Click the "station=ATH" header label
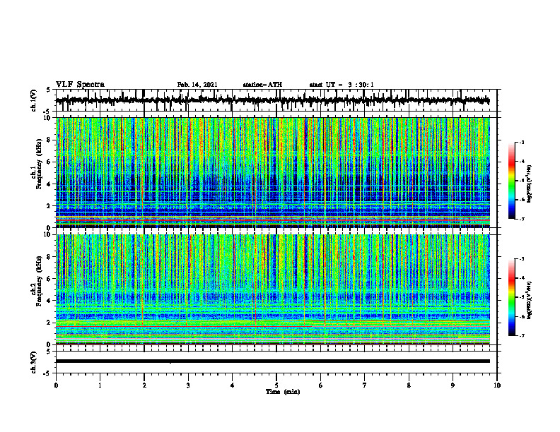 [x=262, y=85]
